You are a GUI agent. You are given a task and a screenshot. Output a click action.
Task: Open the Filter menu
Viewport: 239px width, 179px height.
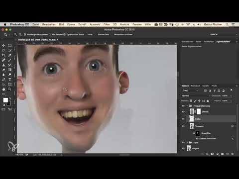point(107,24)
